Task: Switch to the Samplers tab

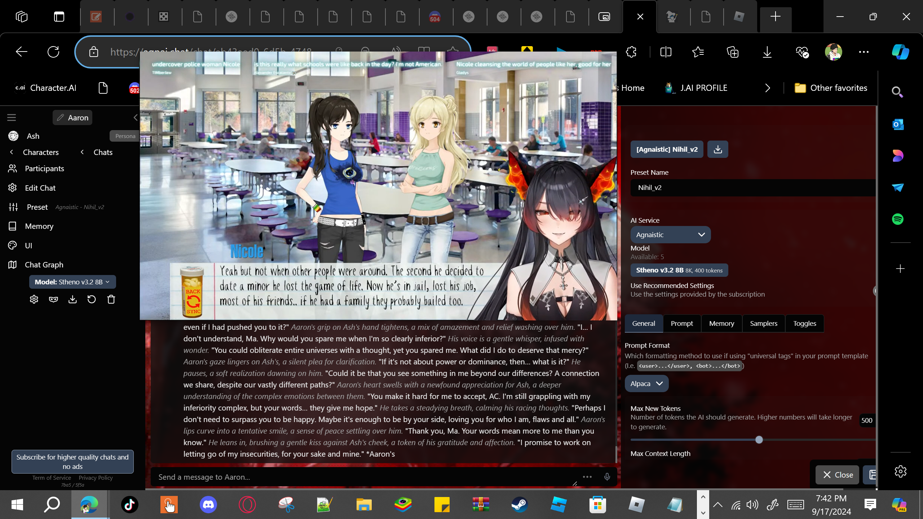Action: click(x=763, y=323)
